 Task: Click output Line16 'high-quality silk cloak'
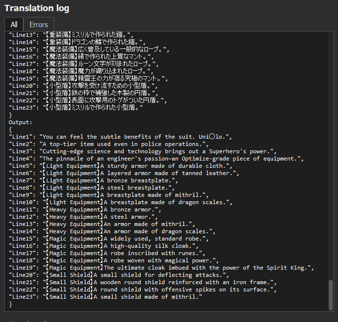[103, 246]
